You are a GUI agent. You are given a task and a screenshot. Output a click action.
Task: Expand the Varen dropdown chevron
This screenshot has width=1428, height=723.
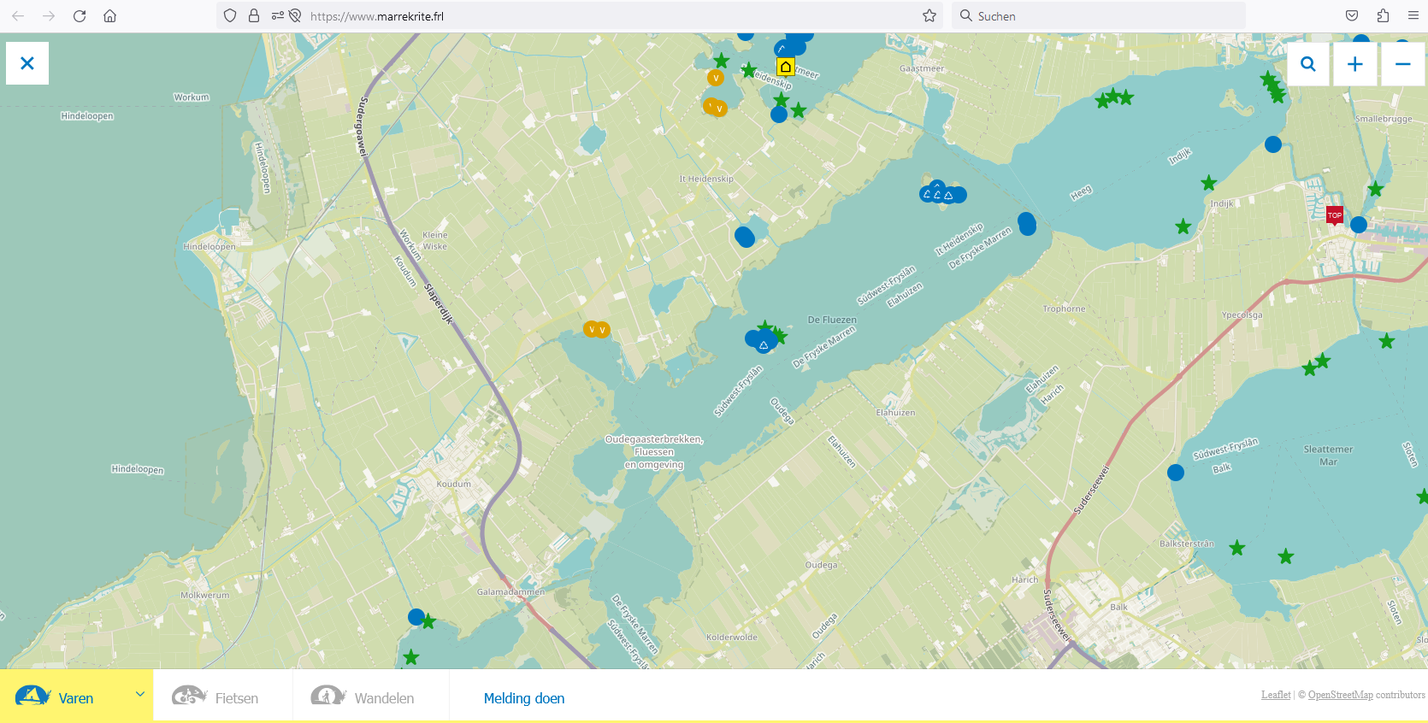coord(139,695)
